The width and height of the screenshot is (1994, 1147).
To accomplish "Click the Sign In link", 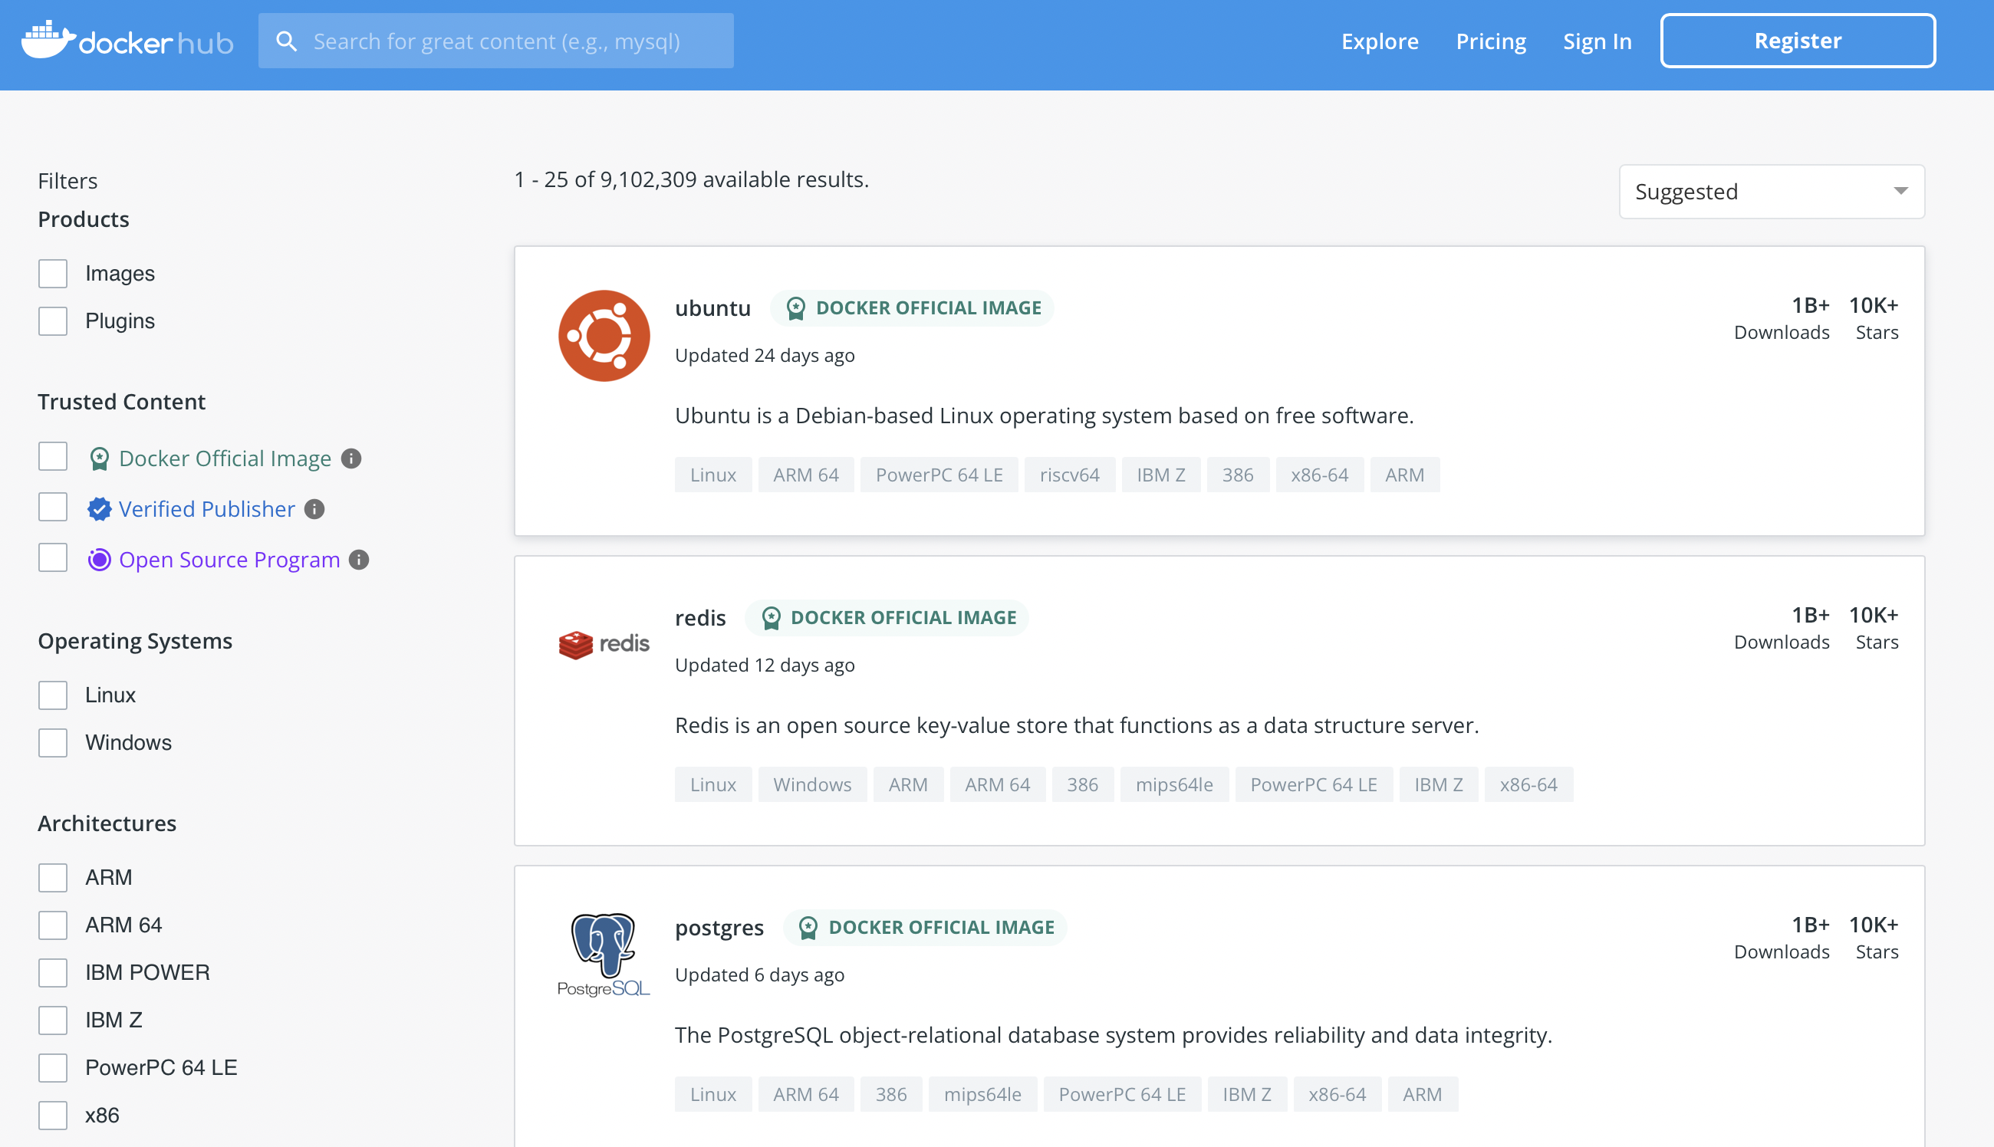I will 1597,41.
